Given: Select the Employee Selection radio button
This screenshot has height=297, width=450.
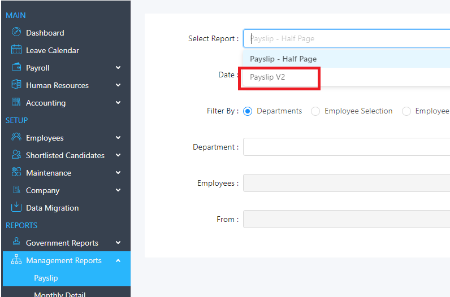Looking at the screenshot, I should tap(315, 111).
